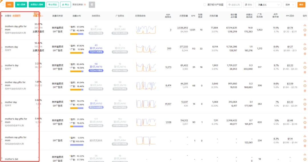Open the bar chart icon for "mother's day"
308x162 pixels.
point(305,63)
